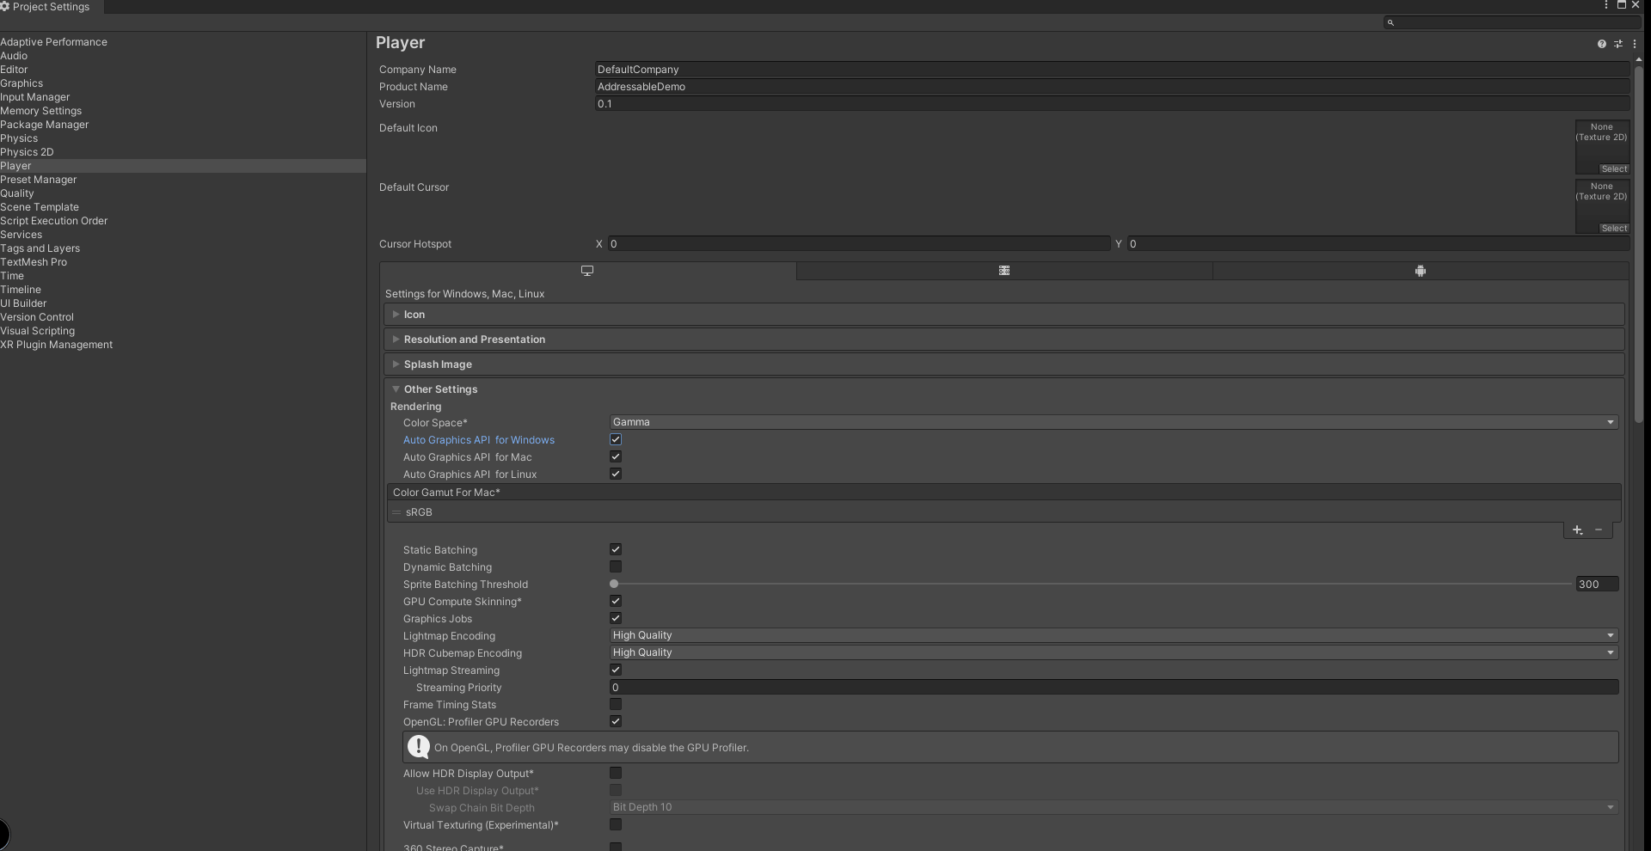Open Preset Manager settings
The height and width of the screenshot is (851, 1651).
tap(38, 180)
